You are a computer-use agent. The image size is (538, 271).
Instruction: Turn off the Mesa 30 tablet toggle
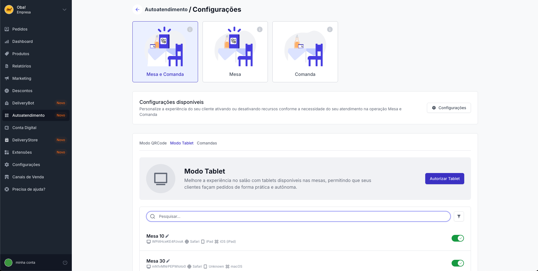(x=457, y=263)
